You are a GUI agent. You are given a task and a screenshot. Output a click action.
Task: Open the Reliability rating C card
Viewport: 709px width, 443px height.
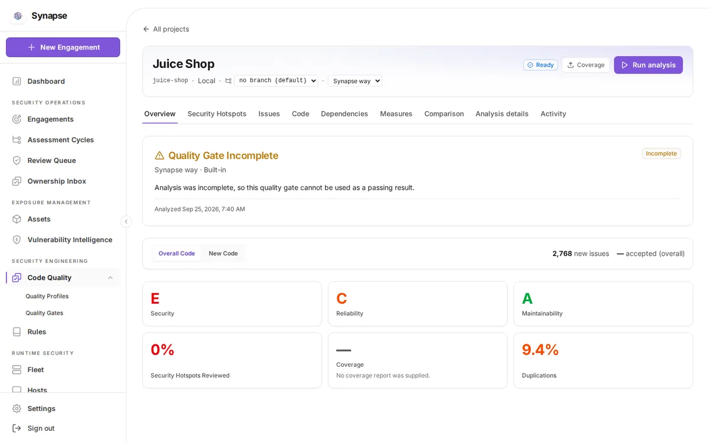(418, 304)
